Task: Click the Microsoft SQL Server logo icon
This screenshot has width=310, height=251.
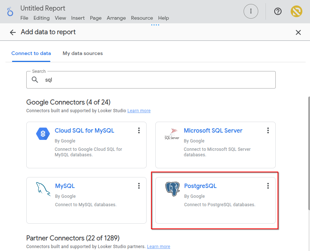Action: pyautogui.click(x=172, y=134)
